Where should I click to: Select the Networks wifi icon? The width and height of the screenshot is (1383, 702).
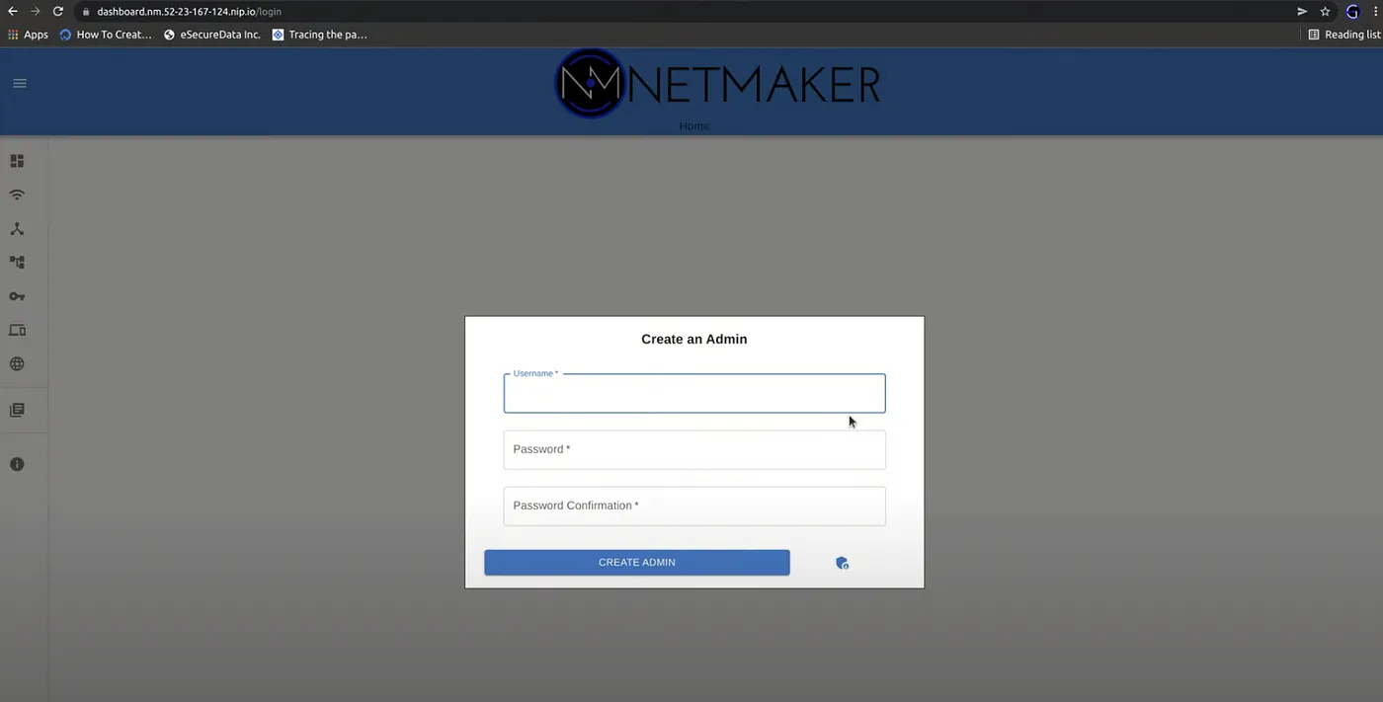coord(17,195)
